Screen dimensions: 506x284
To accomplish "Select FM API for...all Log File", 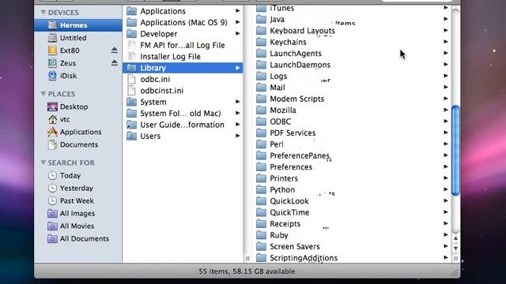I will [x=183, y=45].
